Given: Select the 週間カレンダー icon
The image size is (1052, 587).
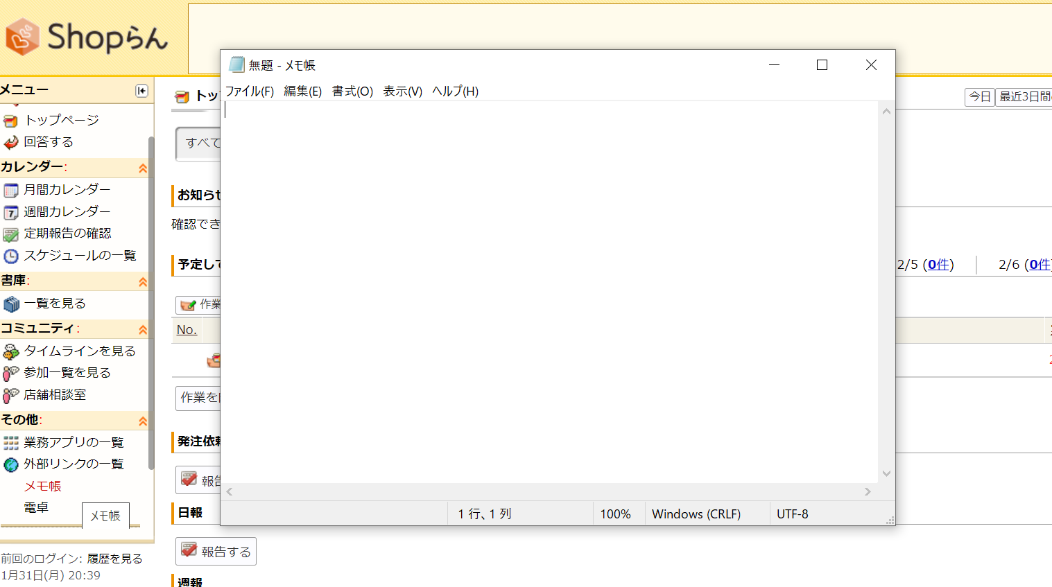Looking at the screenshot, I should pos(10,212).
